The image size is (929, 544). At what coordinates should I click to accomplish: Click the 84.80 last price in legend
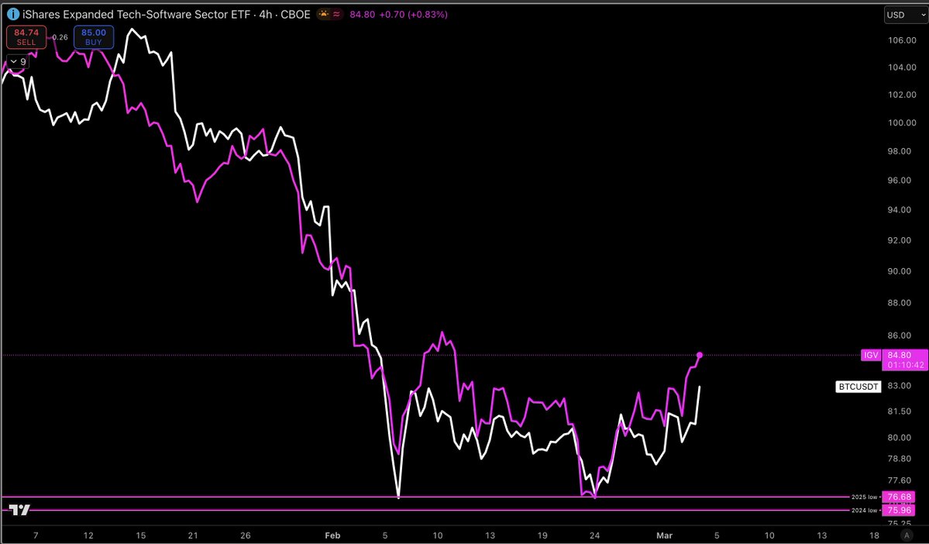coord(362,14)
